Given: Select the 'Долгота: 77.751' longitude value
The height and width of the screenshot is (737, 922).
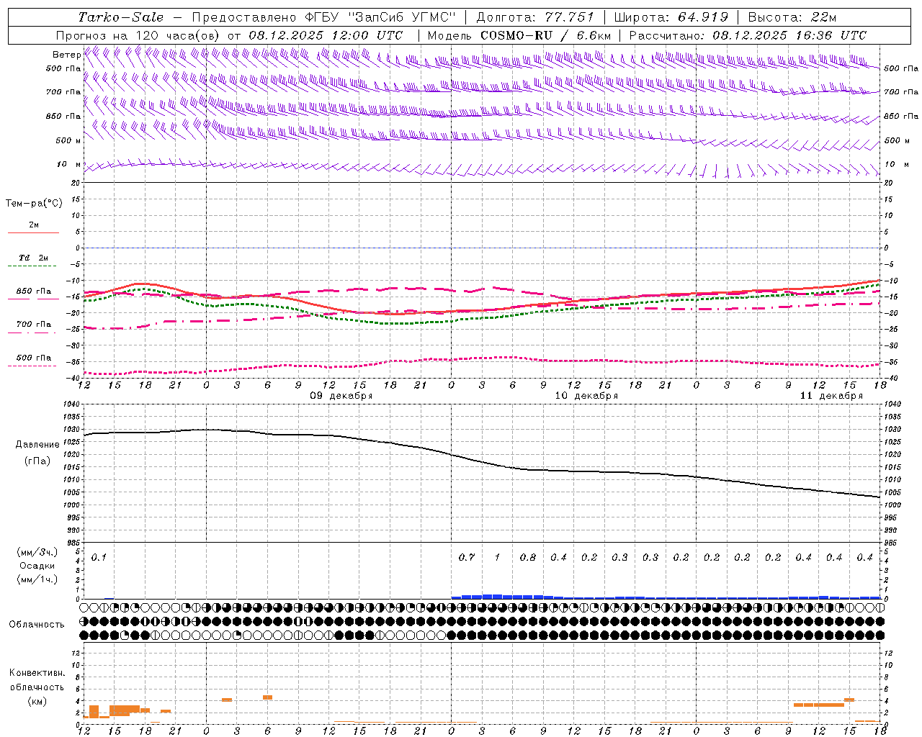Looking at the screenshot, I should [x=534, y=17].
